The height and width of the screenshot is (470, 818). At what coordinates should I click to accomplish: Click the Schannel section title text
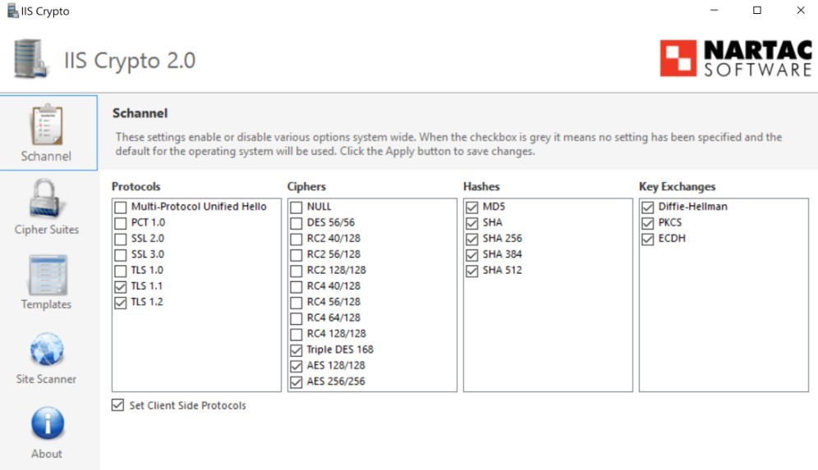pos(140,113)
